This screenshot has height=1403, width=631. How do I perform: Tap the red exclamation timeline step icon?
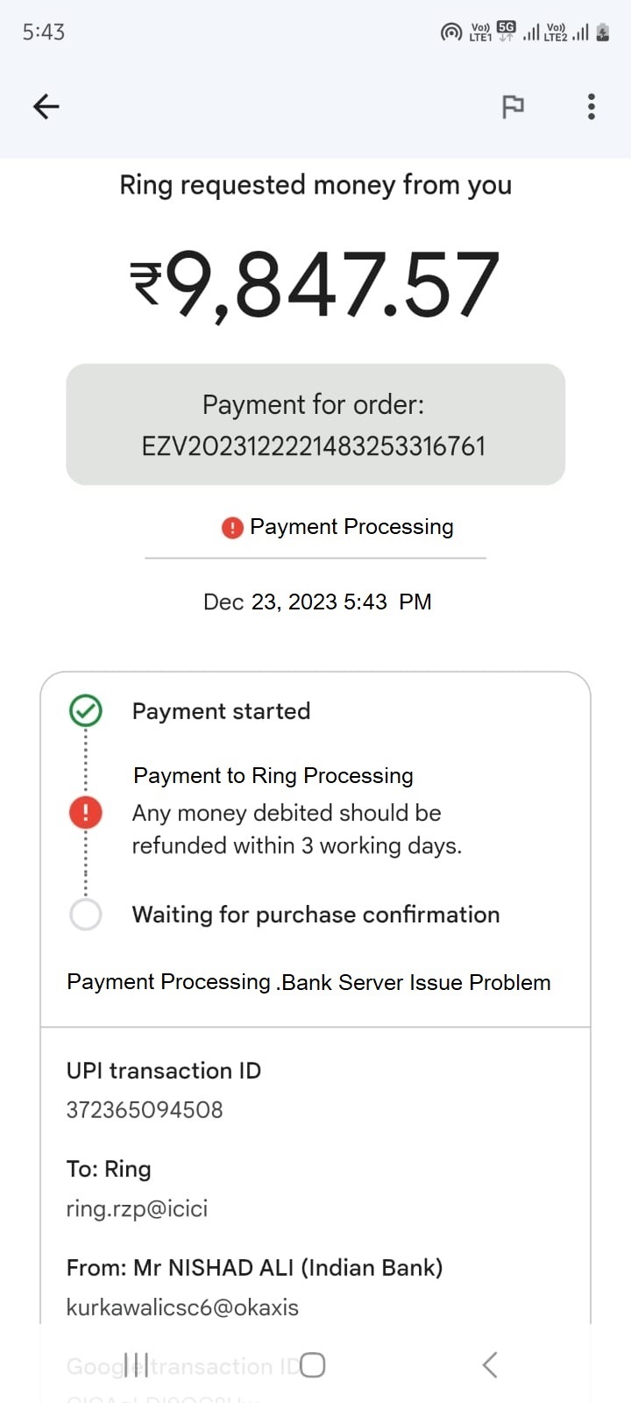pyautogui.click(x=86, y=812)
